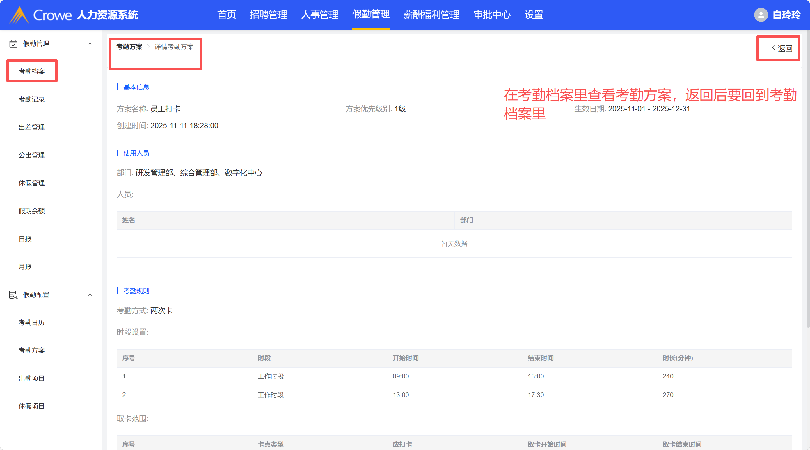Select 考勤方案 under 假勤配置
Image resolution: width=810 pixels, height=450 pixels.
pos(31,350)
